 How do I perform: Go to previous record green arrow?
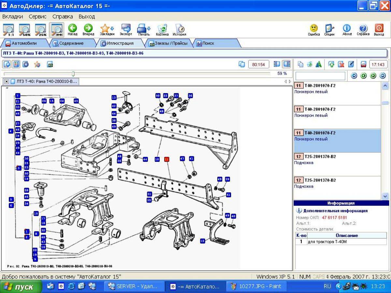[364, 76]
